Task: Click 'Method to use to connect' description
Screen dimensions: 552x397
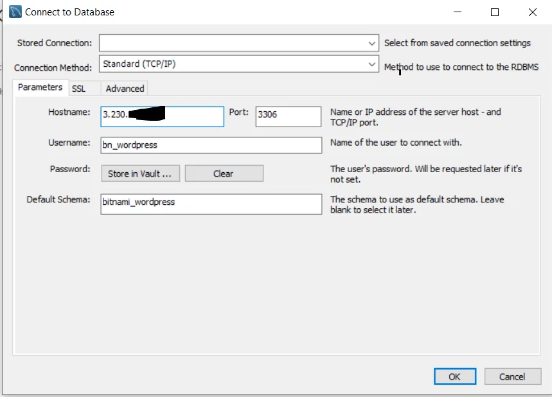Action: (x=461, y=67)
